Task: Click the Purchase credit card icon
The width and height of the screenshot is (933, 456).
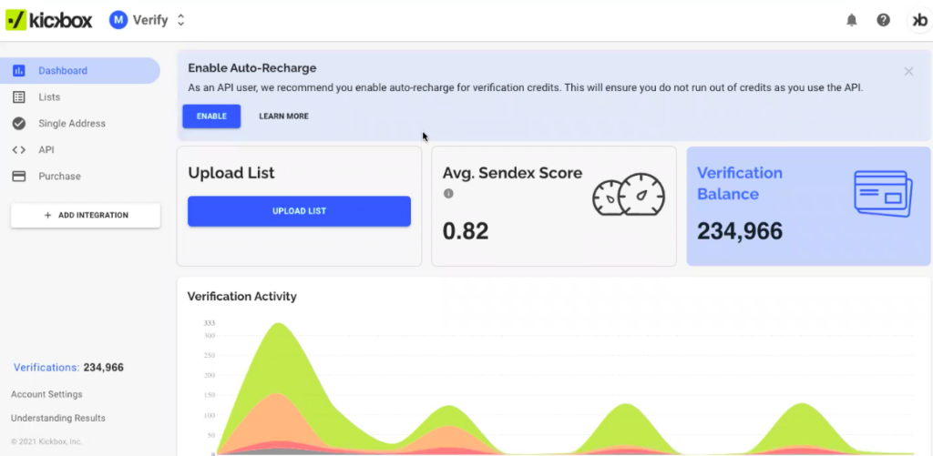Action: point(19,176)
